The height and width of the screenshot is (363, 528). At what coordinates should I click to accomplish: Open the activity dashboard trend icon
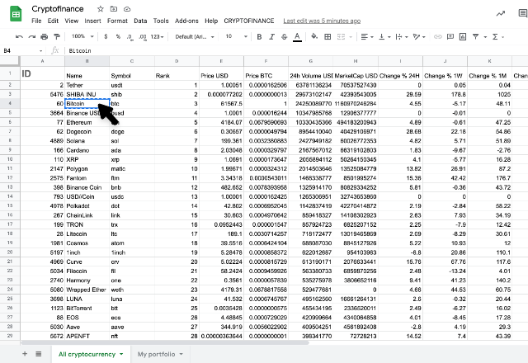click(501, 13)
